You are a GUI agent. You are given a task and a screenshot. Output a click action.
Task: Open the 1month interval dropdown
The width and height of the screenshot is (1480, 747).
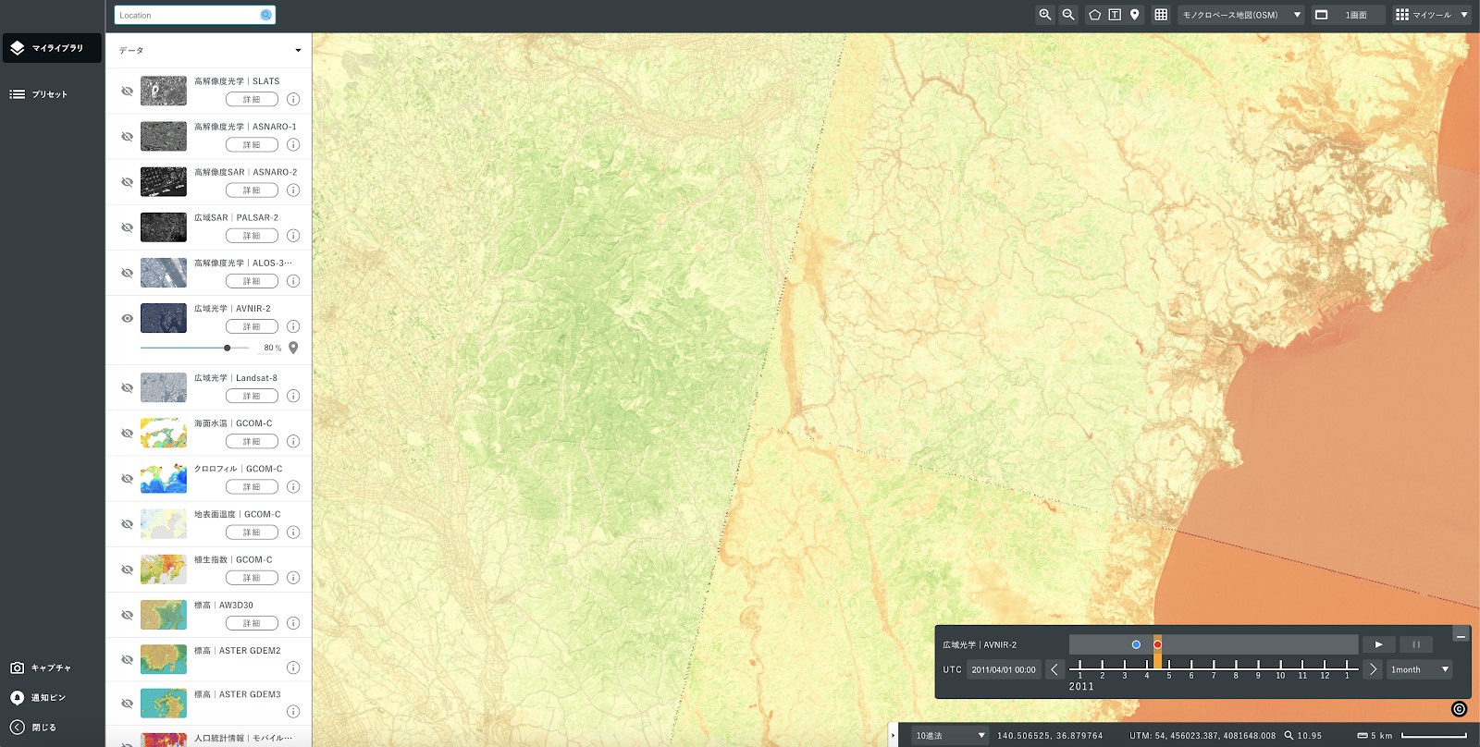point(1419,669)
